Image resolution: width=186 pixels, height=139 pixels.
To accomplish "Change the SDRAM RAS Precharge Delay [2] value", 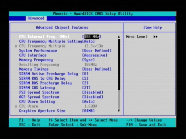I will [x=85, y=83].
